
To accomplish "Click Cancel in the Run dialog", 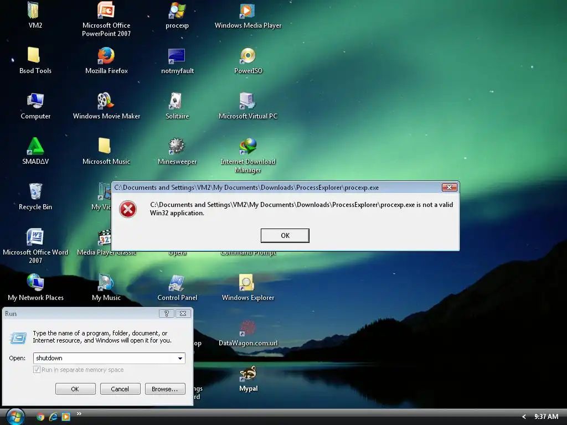I will pos(120,389).
